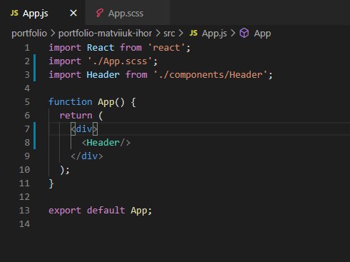This screenshot has width=350, height=262.
Task: Click the opening 'div' tag on line 7
Action: click(84, 129)
